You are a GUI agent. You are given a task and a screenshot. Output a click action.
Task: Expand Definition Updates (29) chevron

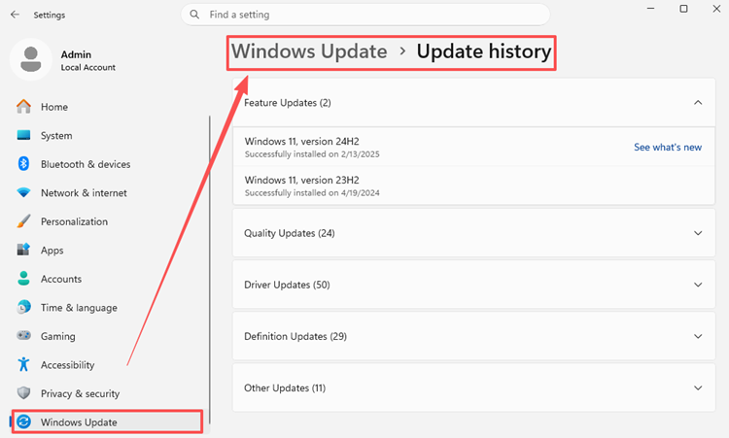click(x=698, y=336)
